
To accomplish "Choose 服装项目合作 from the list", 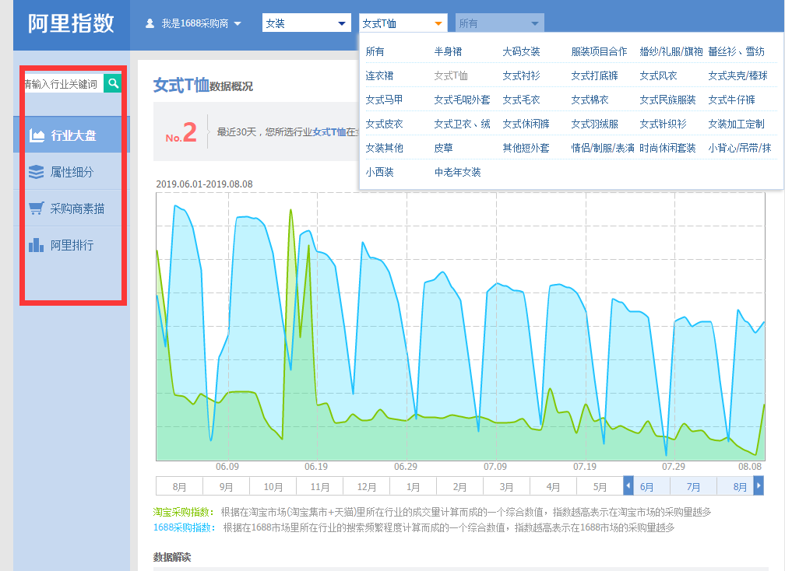I will (599, 51).
